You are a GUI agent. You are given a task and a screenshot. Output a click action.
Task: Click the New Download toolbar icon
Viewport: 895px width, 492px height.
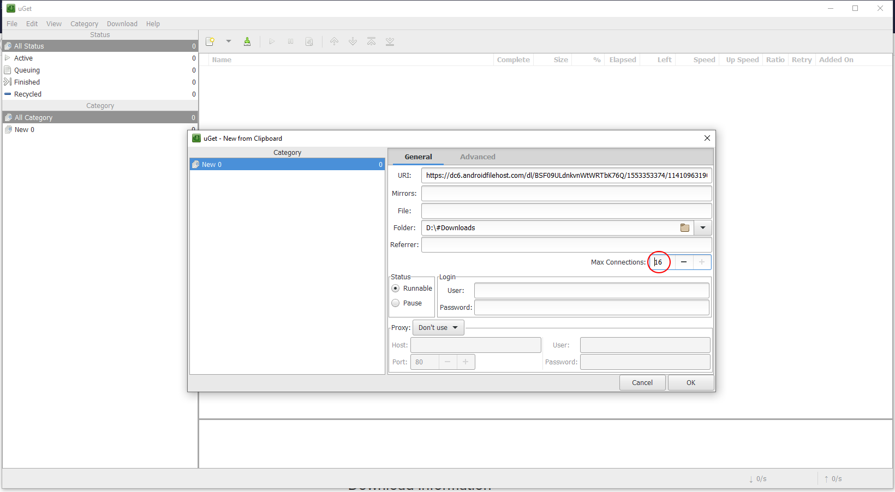click(210, 41)
